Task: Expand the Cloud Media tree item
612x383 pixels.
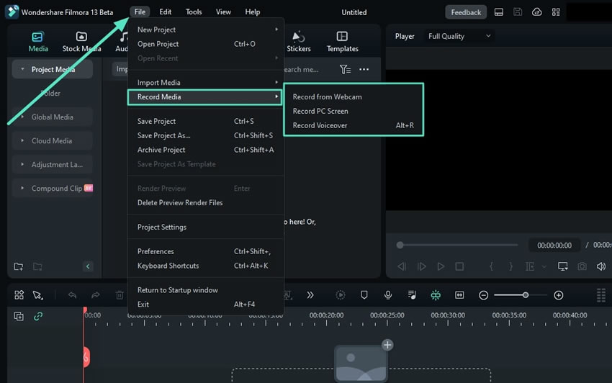Action: click(52, 141)
